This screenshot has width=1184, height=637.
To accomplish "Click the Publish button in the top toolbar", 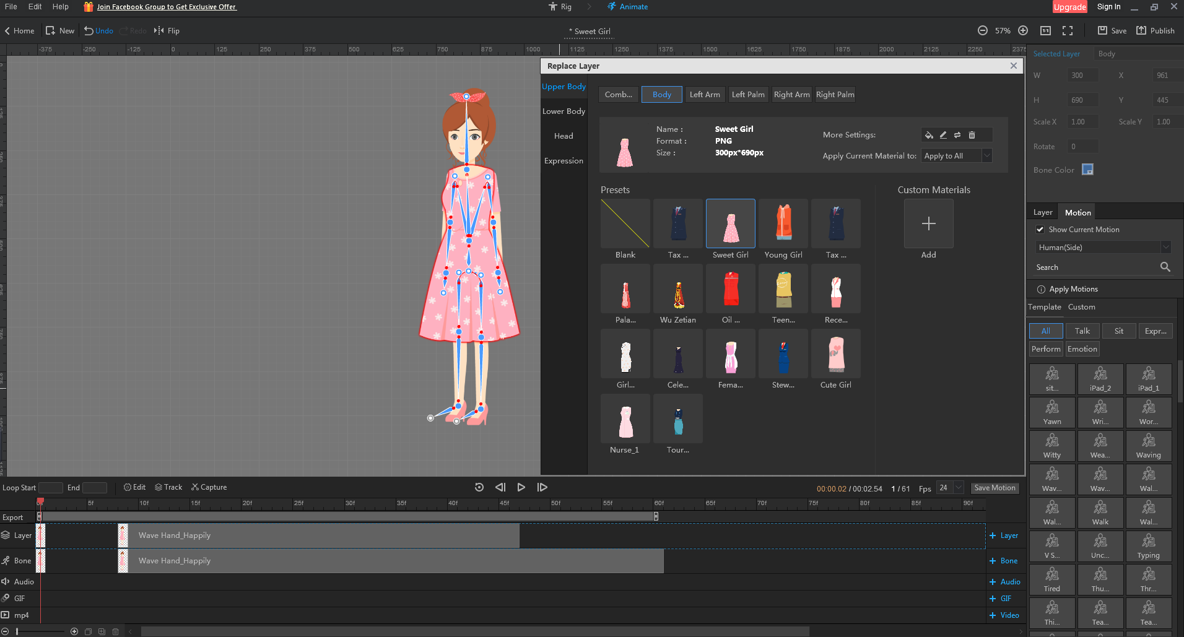I will tap(1156, 30).
